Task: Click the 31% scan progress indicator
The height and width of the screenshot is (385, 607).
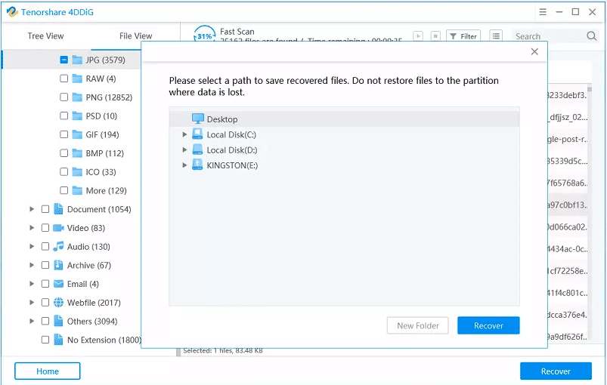Action: [x=204, y=35]
